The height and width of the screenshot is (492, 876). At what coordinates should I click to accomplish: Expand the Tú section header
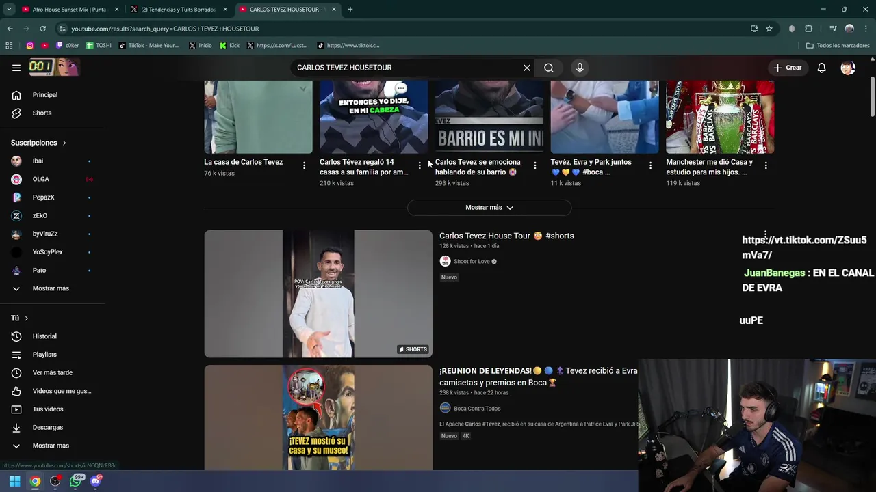20,318
